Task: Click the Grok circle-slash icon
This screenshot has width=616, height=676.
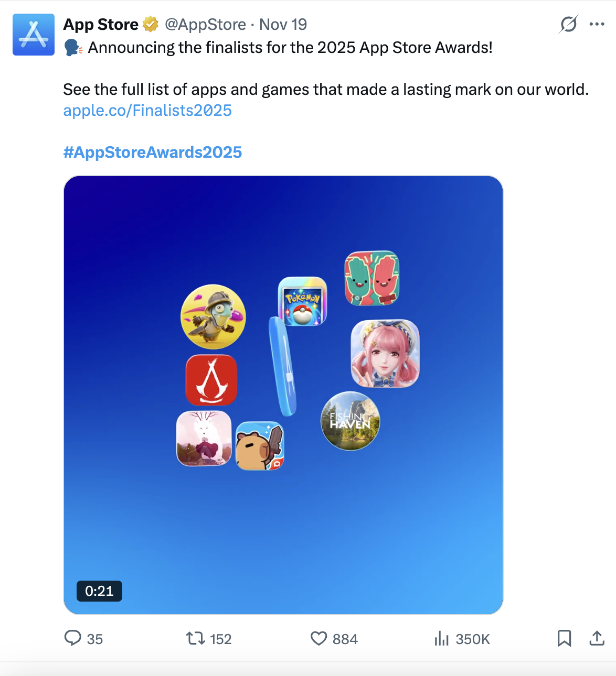Action: [569, 24]
